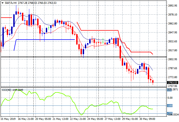Select the green CCI indicator line
The height and width of the screenshot is (122, 179).
pyautogui.click(x=77, y=102)
